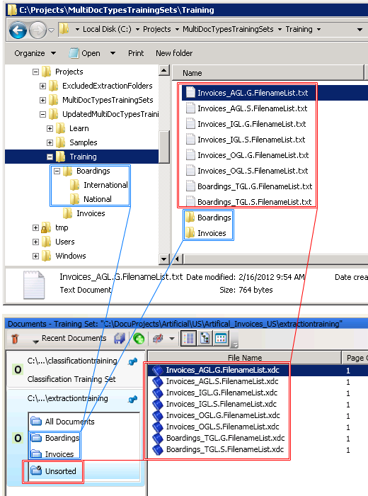Expand the MultiDocTypesTrainingSets tree node
This screenshot has width=368, height=496.
(x=42, y=101)
